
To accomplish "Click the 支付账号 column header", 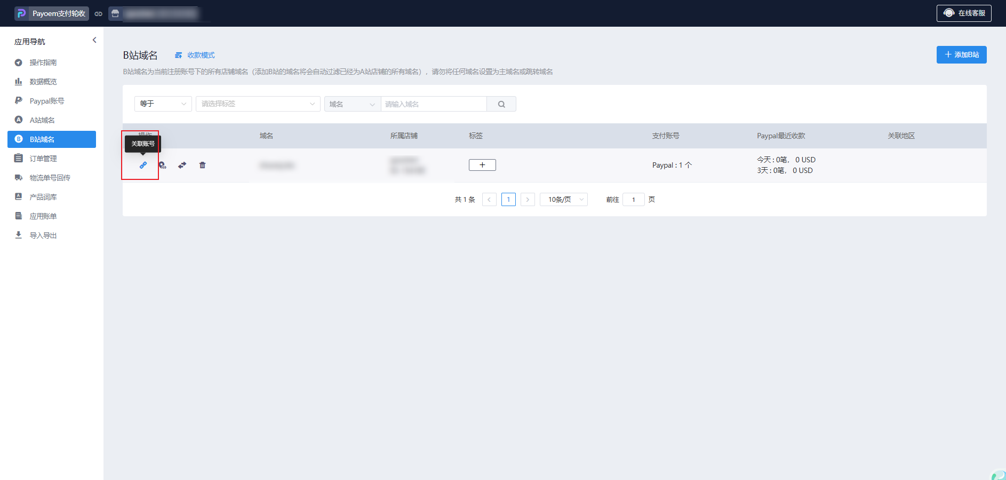I will [x=666, y=136].
